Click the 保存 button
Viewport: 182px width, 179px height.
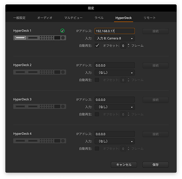point(156,165)
